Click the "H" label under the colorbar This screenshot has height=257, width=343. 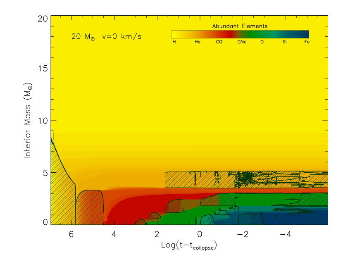pyautogui.click(x=174, y=42)
